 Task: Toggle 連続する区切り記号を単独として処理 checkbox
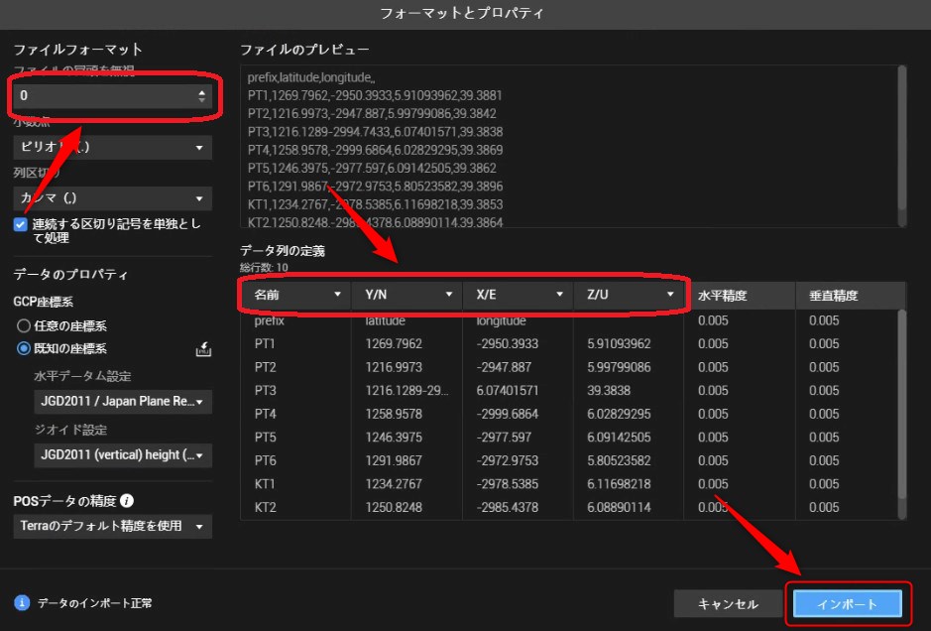click(x=21, y=225)
